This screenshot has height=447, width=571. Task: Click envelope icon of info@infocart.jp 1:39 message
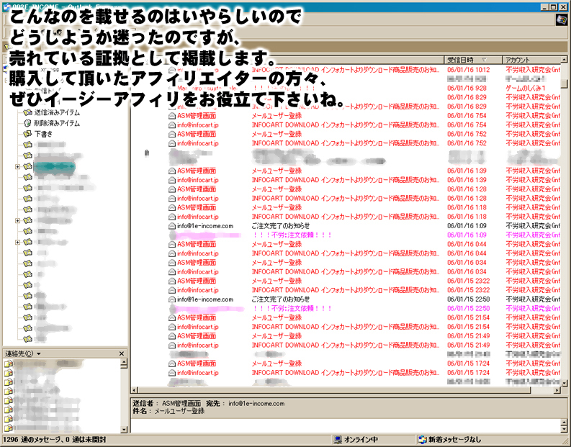[x=172, y=180]
